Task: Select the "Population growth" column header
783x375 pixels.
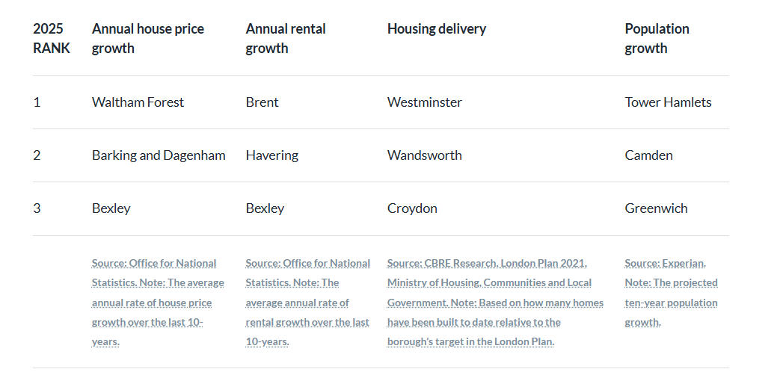Action: pyautogui.click(x=657, y=38)
